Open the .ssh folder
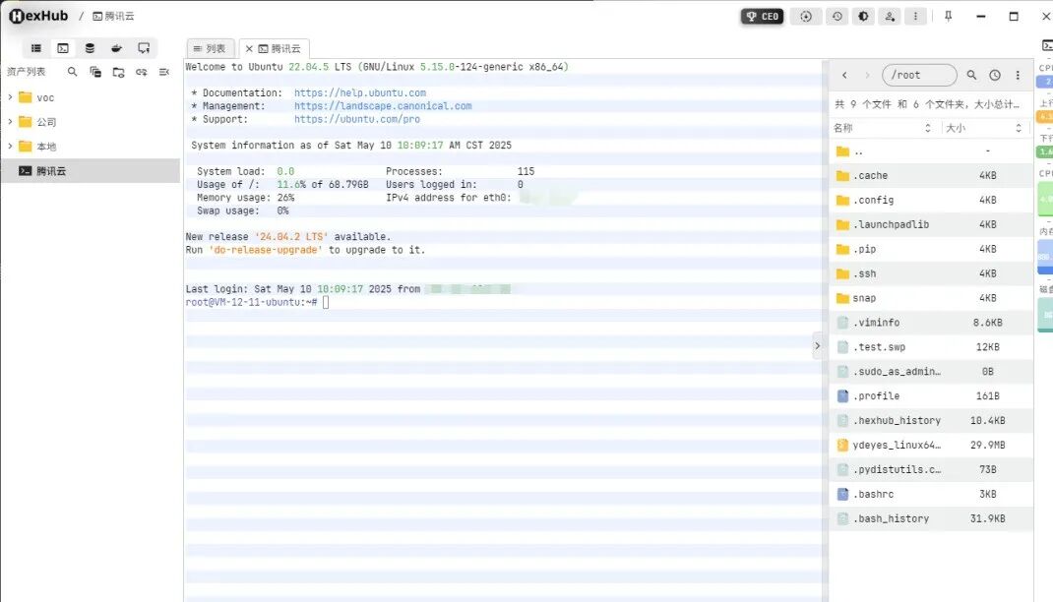1053x602 pixels. [931, 273]
